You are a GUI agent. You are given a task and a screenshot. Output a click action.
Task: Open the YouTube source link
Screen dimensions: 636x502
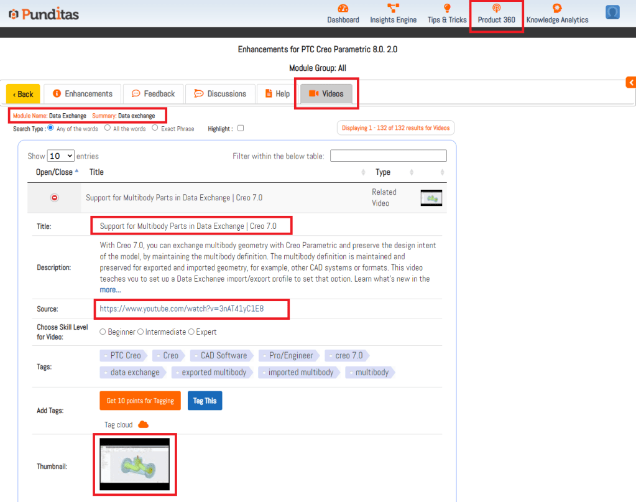pyautogui.click(x=182, y=308)
